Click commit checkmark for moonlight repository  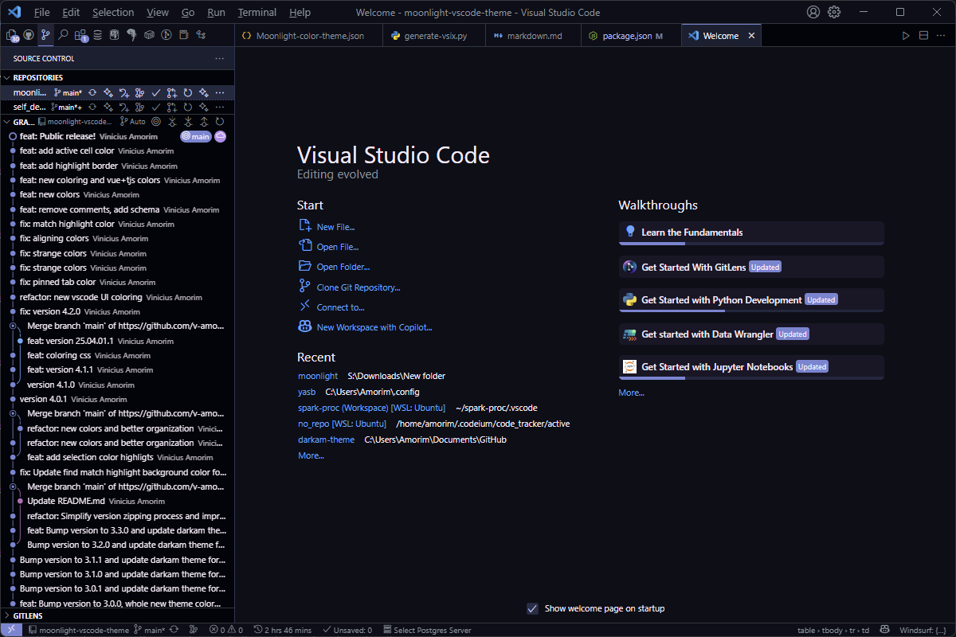click(x=156, y=93)
